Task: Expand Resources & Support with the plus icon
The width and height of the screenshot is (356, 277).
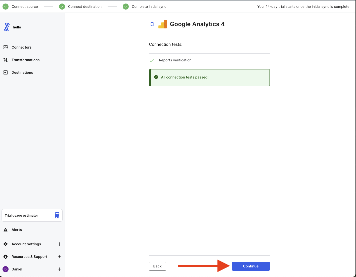Action: tap(60, 257)
